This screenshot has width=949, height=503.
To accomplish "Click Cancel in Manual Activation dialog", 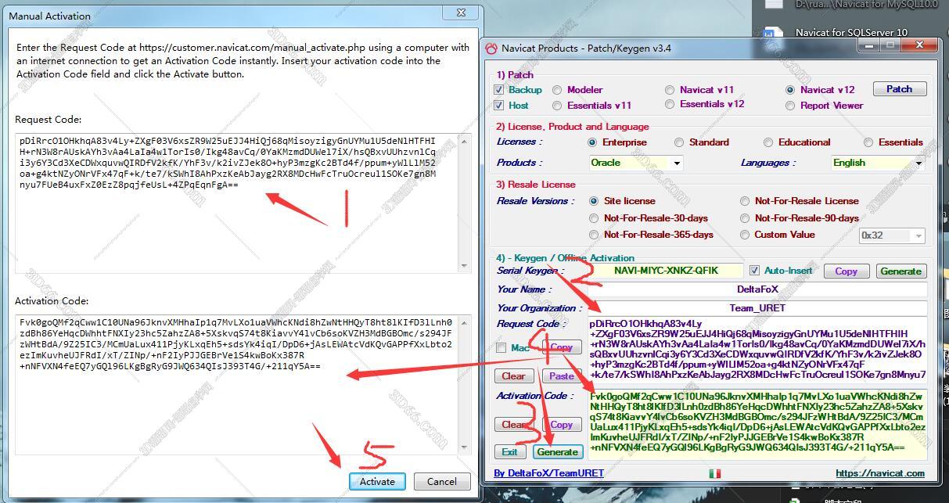I will coord(442,481).
